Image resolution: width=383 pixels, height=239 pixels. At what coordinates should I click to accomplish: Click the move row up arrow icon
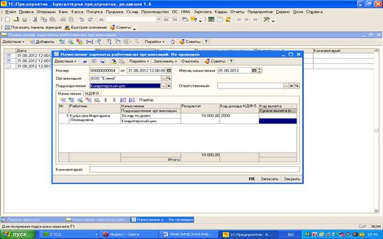(105, 100)
